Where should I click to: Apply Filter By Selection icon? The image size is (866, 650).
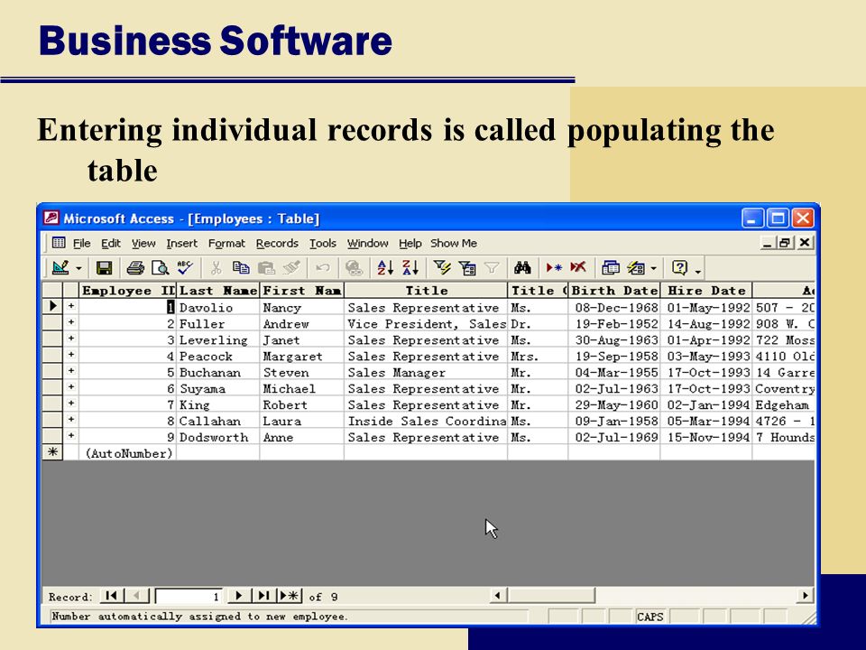(x=442, y=268)
